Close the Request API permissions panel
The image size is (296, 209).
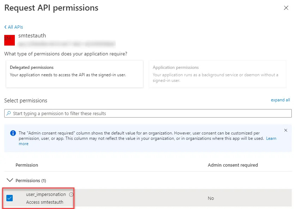click(286, 8)
